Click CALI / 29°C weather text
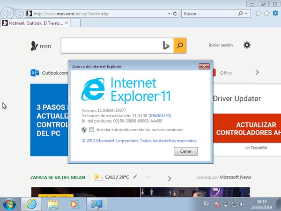 pyautogui.click(x=117, y=177)
